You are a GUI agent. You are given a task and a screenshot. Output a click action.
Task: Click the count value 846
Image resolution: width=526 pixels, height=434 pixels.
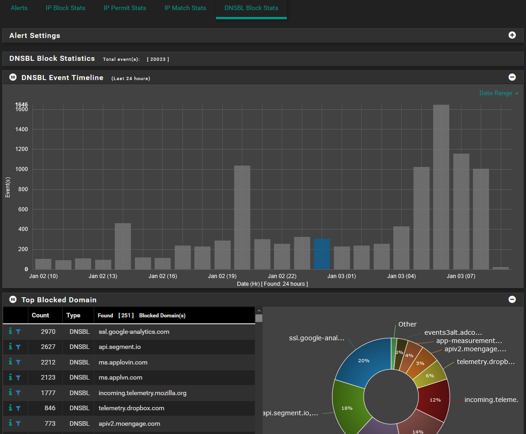tap(50, 408)
